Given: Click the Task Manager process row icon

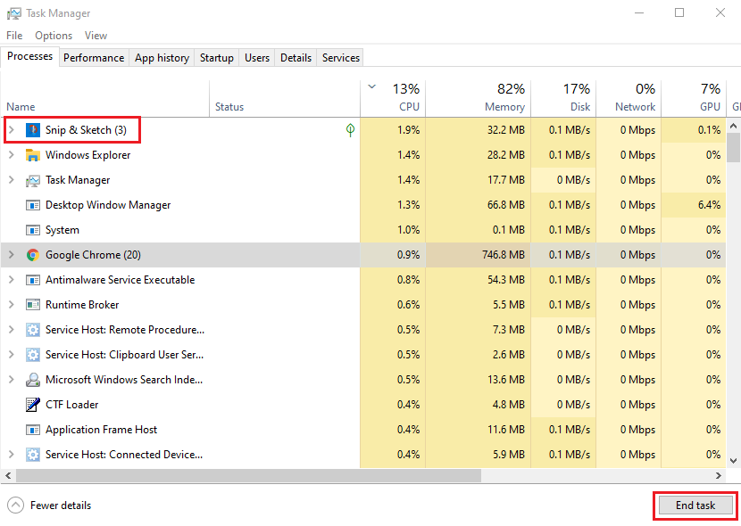Looking at the screenshot, I should 33,180.
